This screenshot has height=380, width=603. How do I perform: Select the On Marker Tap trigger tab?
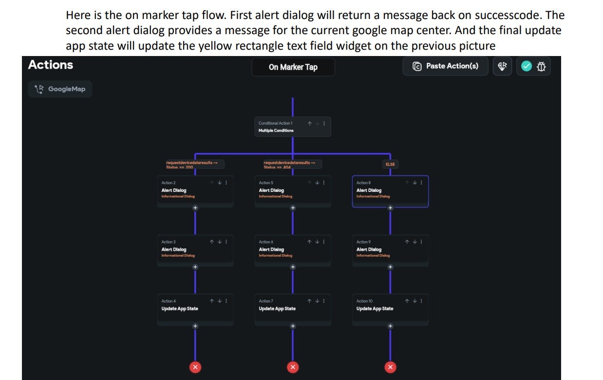click(293, 67)
